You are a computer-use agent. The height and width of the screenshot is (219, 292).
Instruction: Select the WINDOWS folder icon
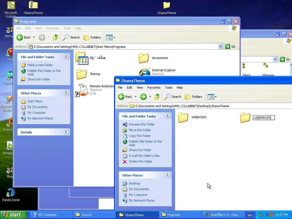183,117
